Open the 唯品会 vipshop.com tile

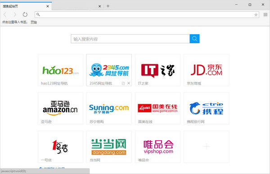[158, 147]
